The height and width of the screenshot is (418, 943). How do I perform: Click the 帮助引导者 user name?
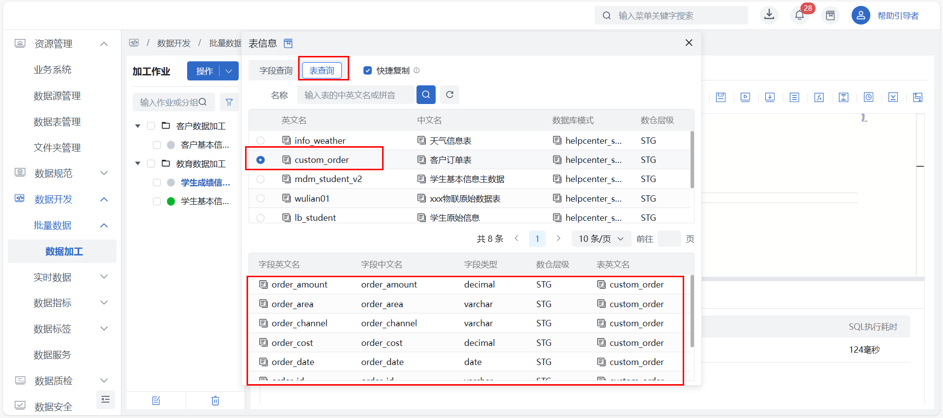(898, 16)
